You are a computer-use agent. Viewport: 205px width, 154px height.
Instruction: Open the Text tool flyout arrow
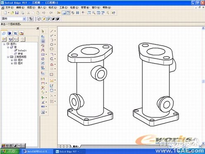coord(46,112)
